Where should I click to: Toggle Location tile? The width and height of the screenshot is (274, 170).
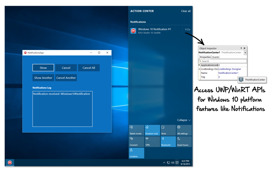(136, 153)
